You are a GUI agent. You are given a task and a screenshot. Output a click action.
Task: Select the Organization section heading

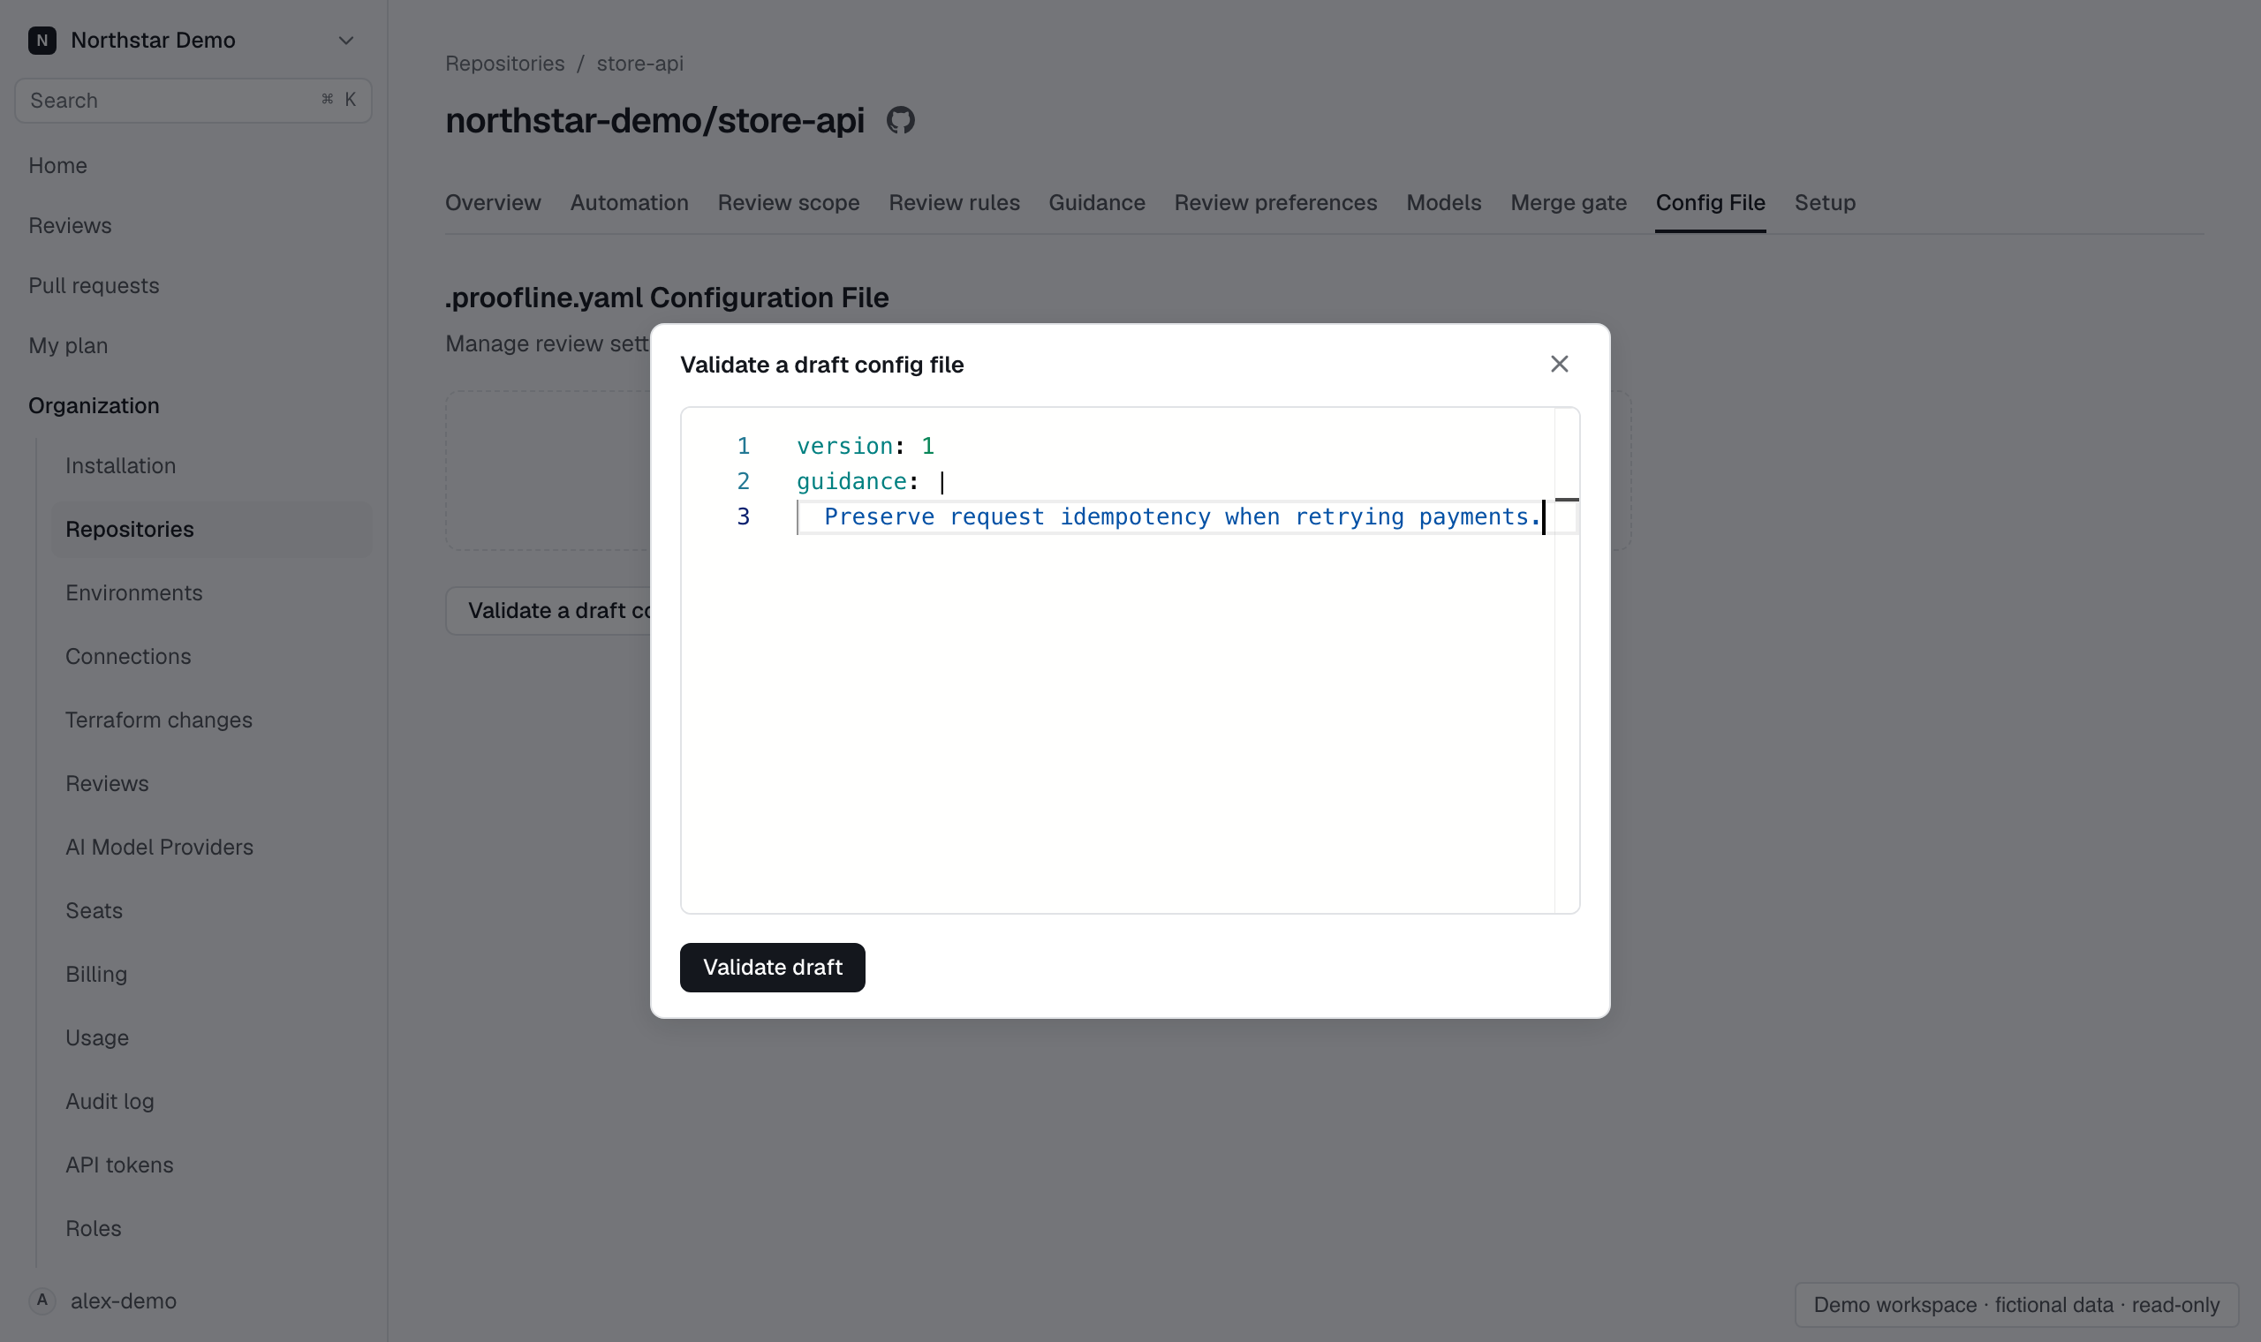(x=93, y=405)
